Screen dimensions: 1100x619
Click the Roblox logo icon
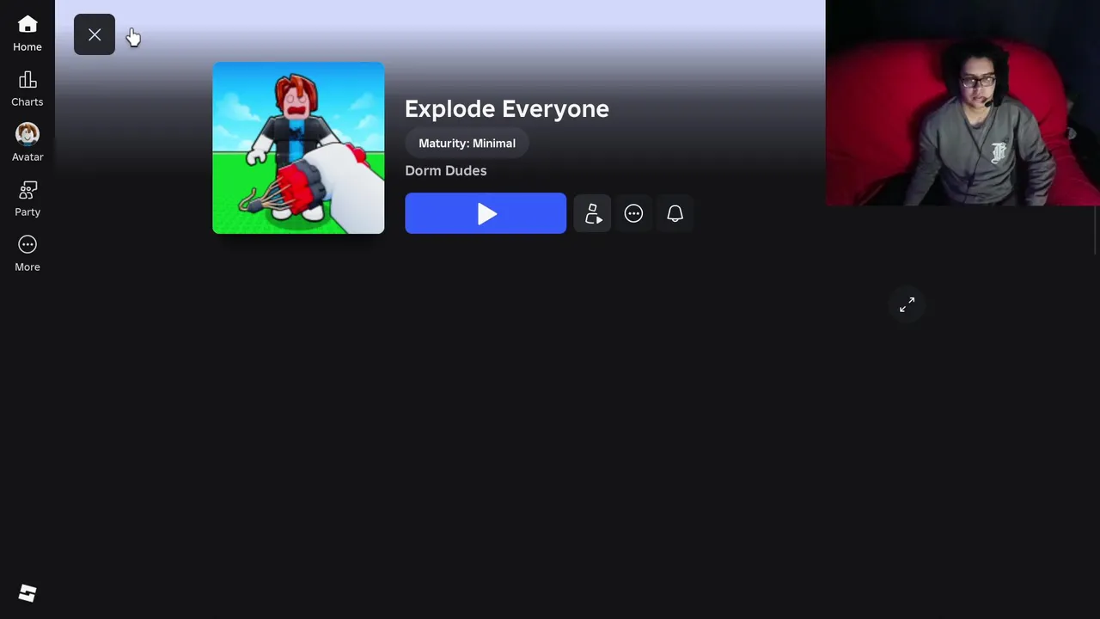[x=27, y=593]
